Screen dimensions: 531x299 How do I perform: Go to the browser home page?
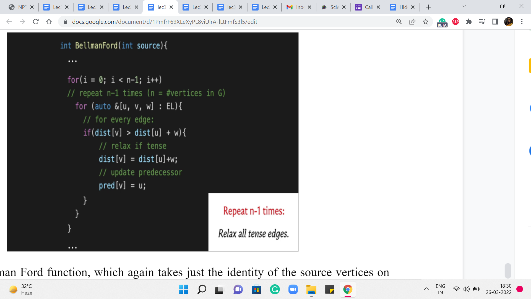pyautogui.click(x=49, y=22)
